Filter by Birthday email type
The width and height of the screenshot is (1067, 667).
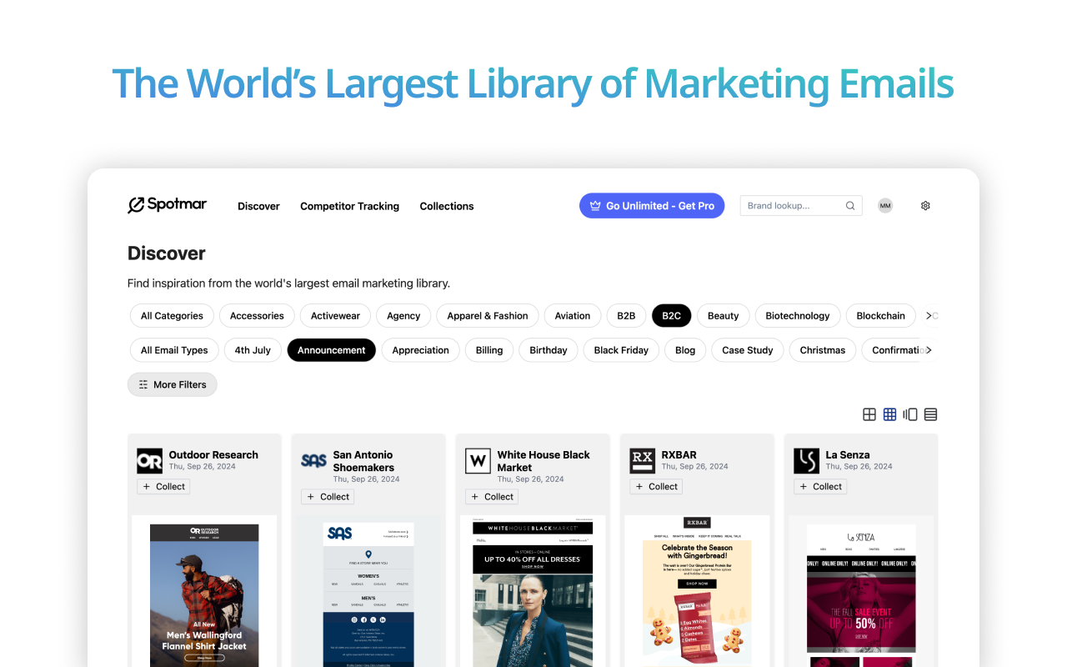click(549, 350)
